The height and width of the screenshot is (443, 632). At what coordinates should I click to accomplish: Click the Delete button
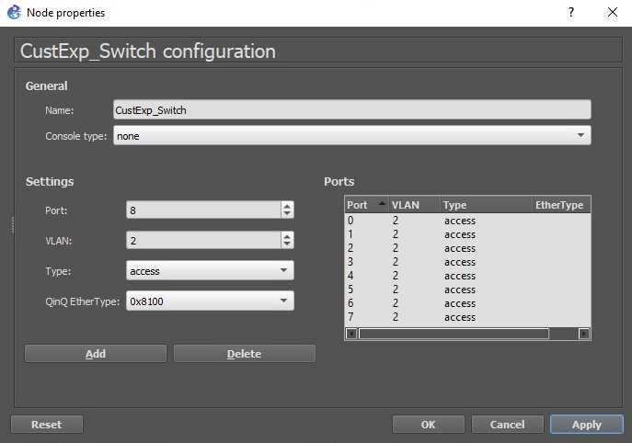pos(245,354)
